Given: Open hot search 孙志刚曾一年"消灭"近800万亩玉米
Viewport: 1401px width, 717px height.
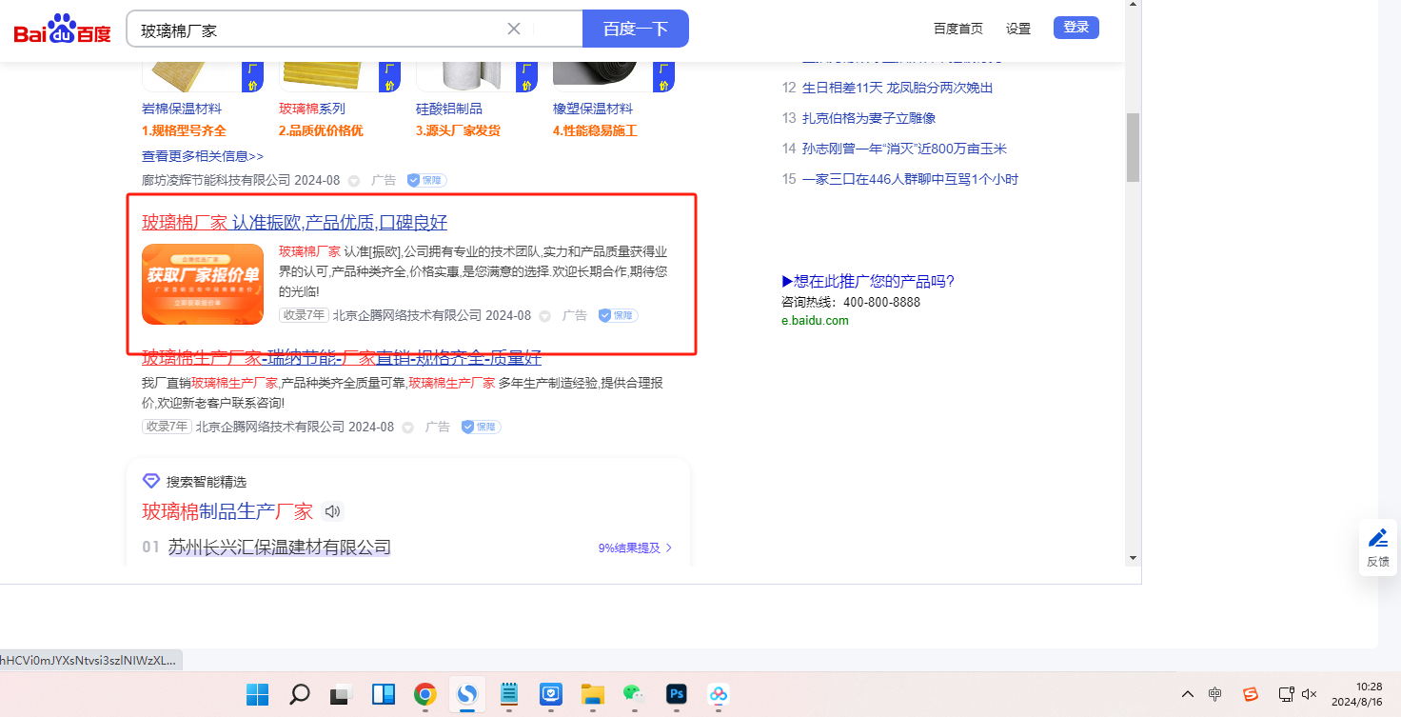Looking at the screenshot, I should point(904,149).
